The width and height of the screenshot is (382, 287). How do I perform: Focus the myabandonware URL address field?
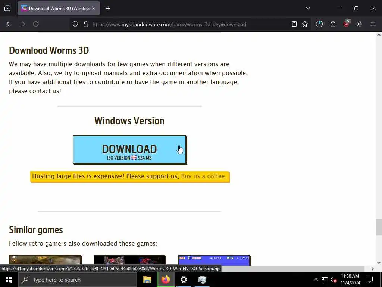click(169, 24)
